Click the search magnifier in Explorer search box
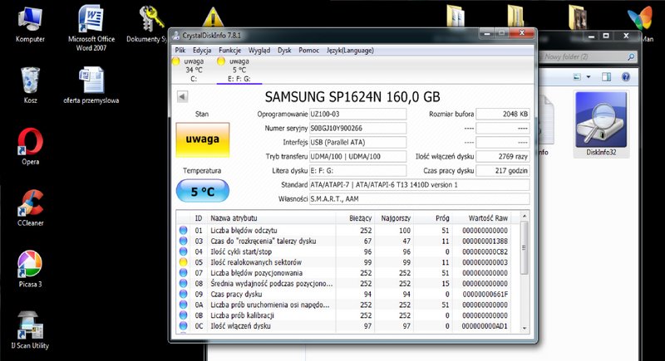 pos(631,56)
